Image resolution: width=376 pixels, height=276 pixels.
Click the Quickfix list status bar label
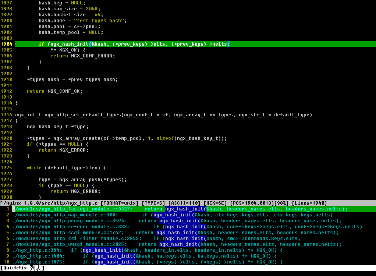coord(22,268)
